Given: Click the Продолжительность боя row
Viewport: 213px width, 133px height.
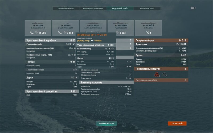Looking at the screenshot, I should pos(106,89).
